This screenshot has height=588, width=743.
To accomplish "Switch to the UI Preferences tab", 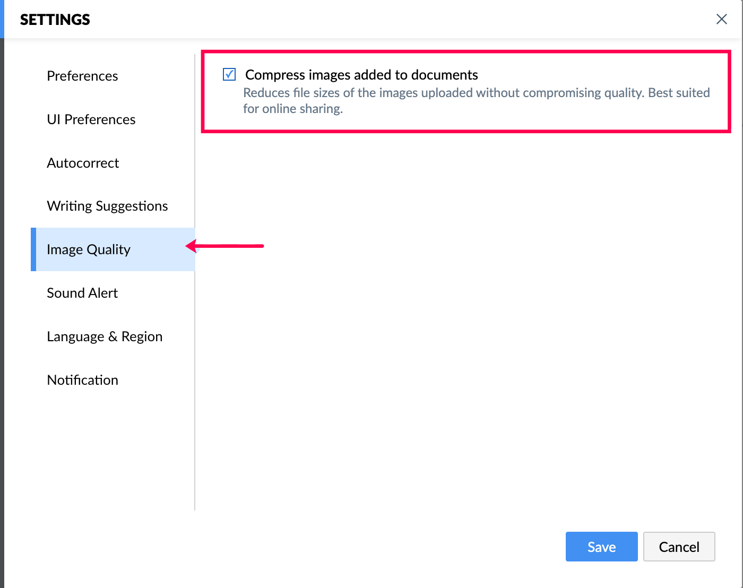I will [x=91, y=119].
